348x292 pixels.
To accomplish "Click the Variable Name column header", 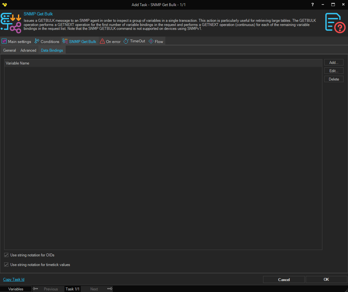I will tap(18, 63).
